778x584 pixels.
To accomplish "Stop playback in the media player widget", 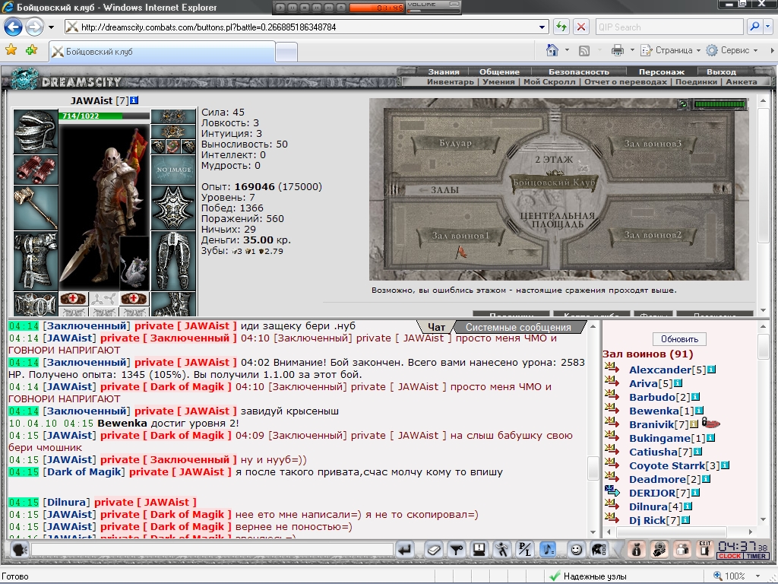I will pos(304,8).
